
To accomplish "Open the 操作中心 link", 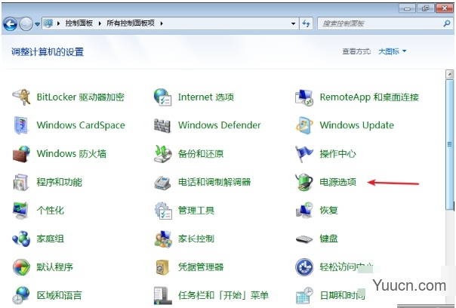I will [337, 153].
